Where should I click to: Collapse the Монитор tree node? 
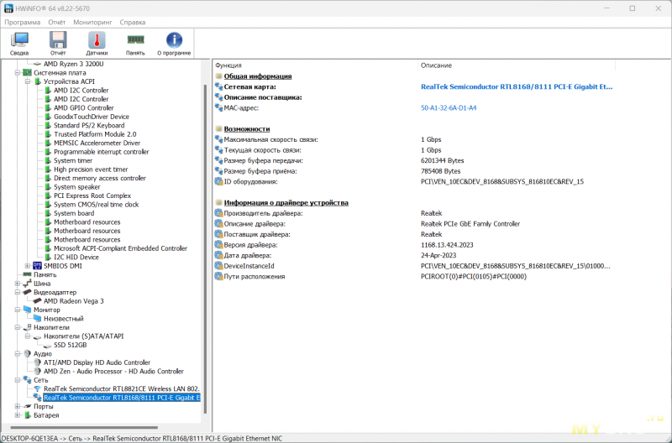pyautogui.click(x=17, y=310)
